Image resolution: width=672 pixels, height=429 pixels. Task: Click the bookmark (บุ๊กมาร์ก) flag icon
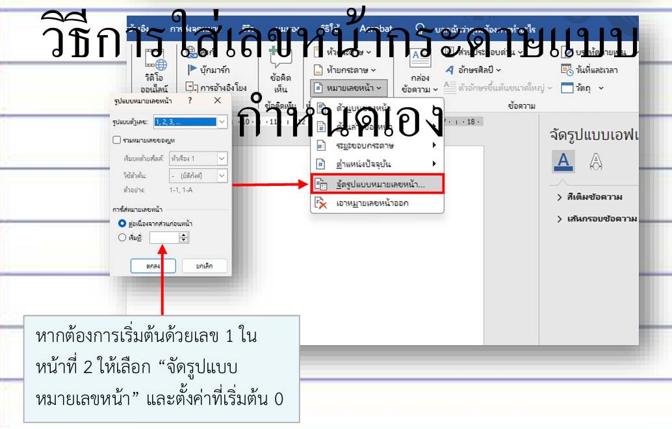click(x=192, y=70)
